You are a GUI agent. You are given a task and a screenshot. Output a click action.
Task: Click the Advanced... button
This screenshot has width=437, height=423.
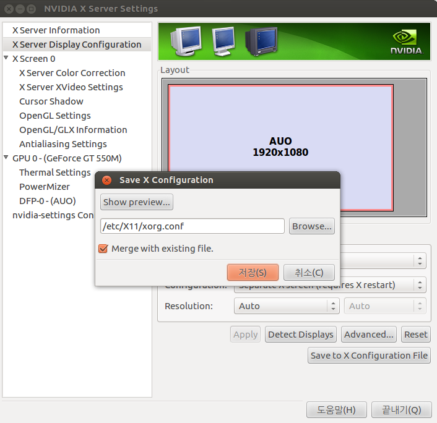click(x=369, y=335)
